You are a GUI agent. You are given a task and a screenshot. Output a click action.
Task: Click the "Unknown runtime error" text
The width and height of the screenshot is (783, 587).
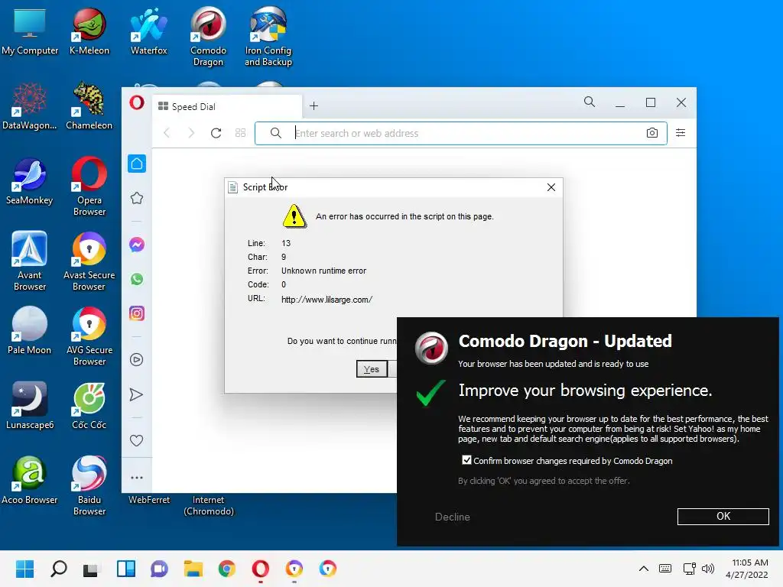(x=323, y=271)
